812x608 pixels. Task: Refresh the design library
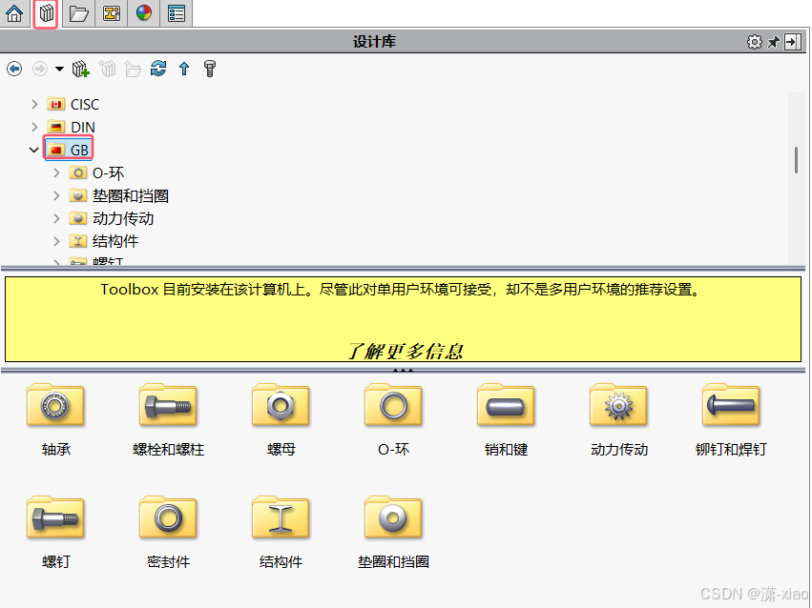pos(158,69)
